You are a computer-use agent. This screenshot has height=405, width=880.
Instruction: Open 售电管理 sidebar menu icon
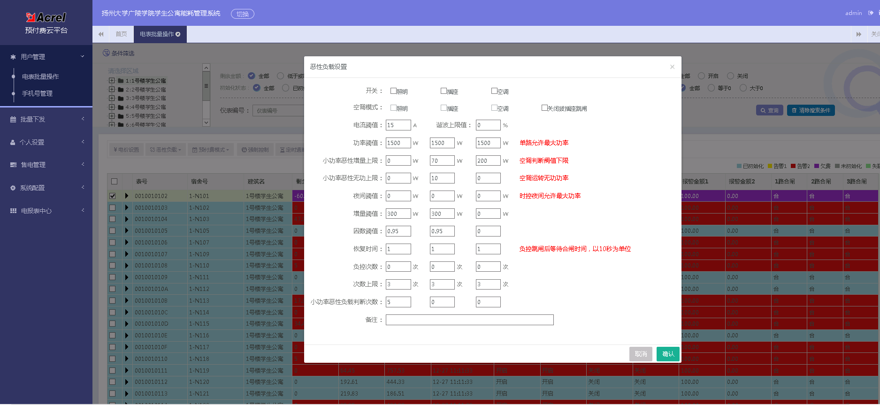(13, 165)
